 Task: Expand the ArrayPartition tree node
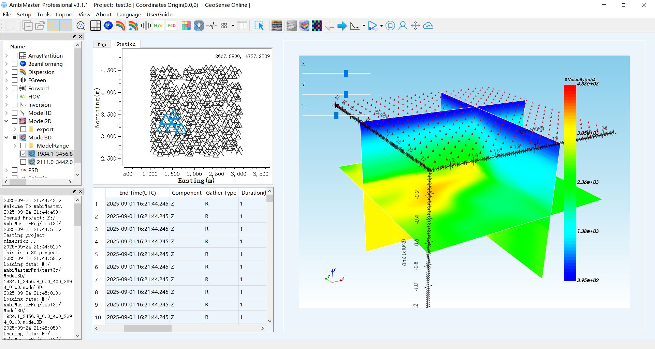pyautogui.click(x=6, y=56)
